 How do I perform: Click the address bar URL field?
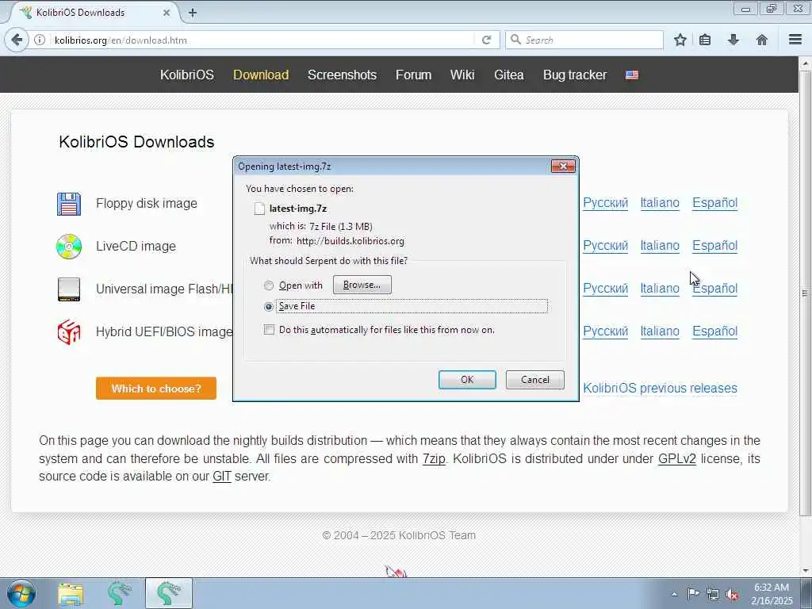point(262,40)
